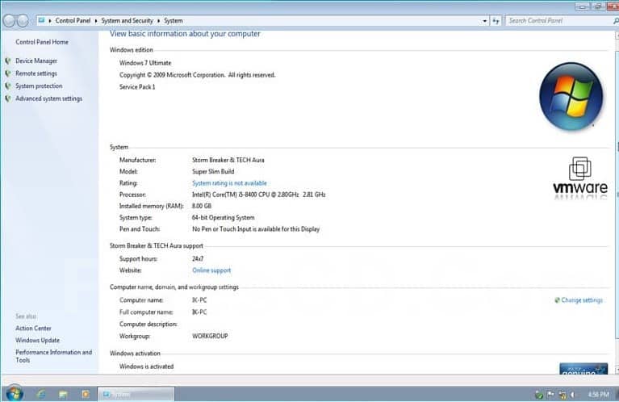Open the address bar history dropdown
The height and width of the screenshot is (402, 619).
(x=485, y=21)
